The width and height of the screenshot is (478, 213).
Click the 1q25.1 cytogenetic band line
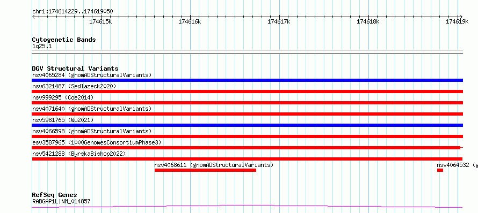point(247,52)
